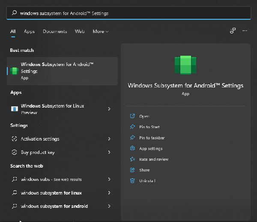Expand Activation settings chevron
This screenshot has height=222, width=257.
coord(109,139)
